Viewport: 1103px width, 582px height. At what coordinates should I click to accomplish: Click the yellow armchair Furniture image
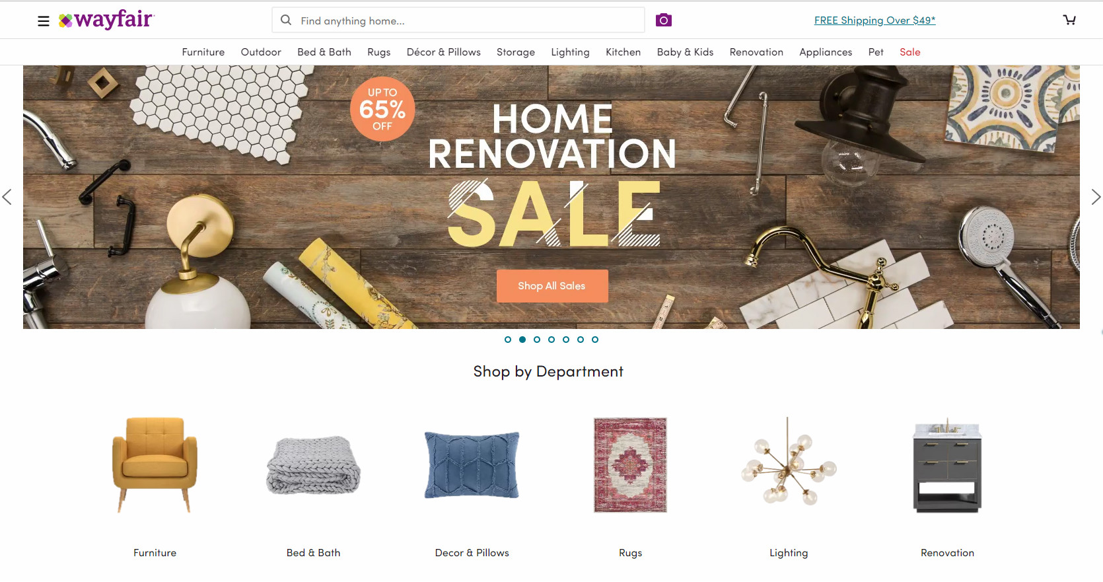[x=155, y=464]
